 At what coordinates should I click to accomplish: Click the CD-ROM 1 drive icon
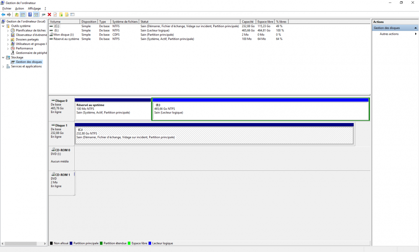[53, 174]
